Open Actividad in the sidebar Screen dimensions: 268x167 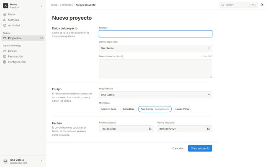pos(23,25)
